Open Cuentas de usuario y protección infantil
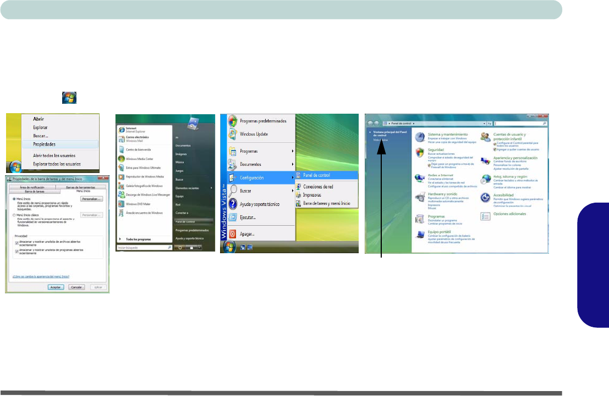 [509, 137]
